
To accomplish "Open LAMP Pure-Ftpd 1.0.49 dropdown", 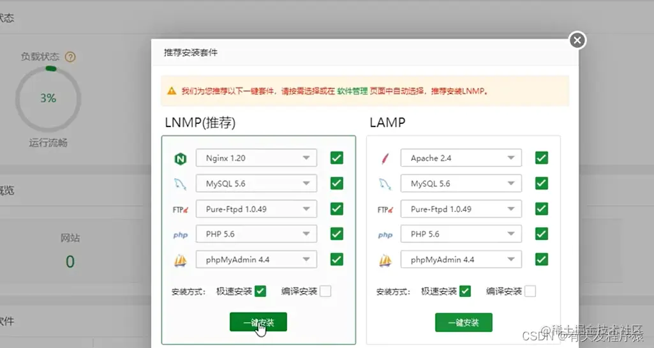I will 461,209.
